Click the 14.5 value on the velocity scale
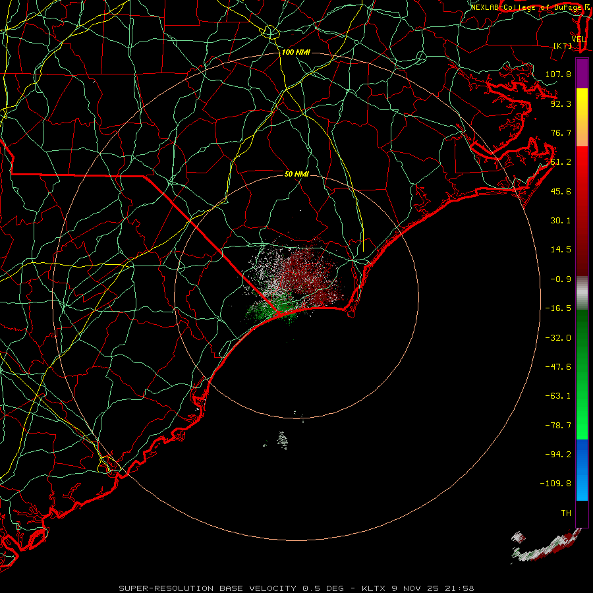 tap(561, 250)
